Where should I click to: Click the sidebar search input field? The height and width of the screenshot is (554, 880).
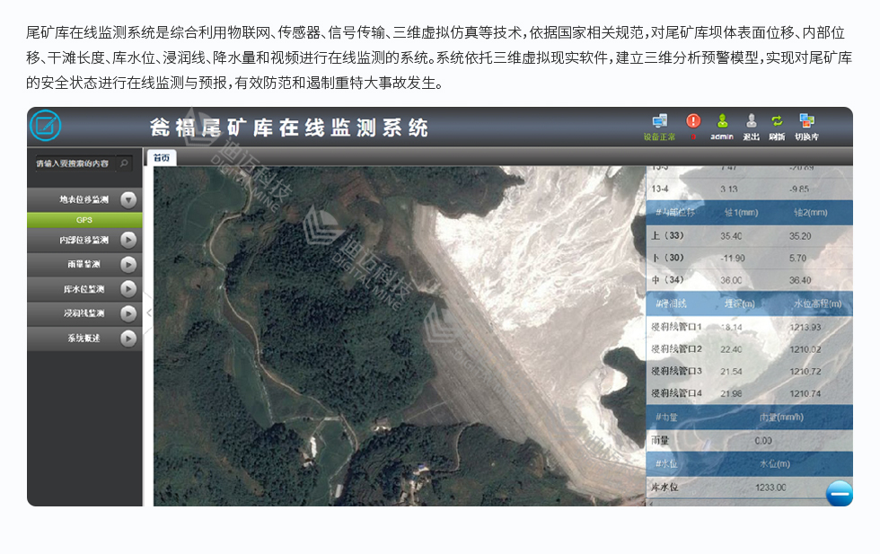tap(72, 163)
